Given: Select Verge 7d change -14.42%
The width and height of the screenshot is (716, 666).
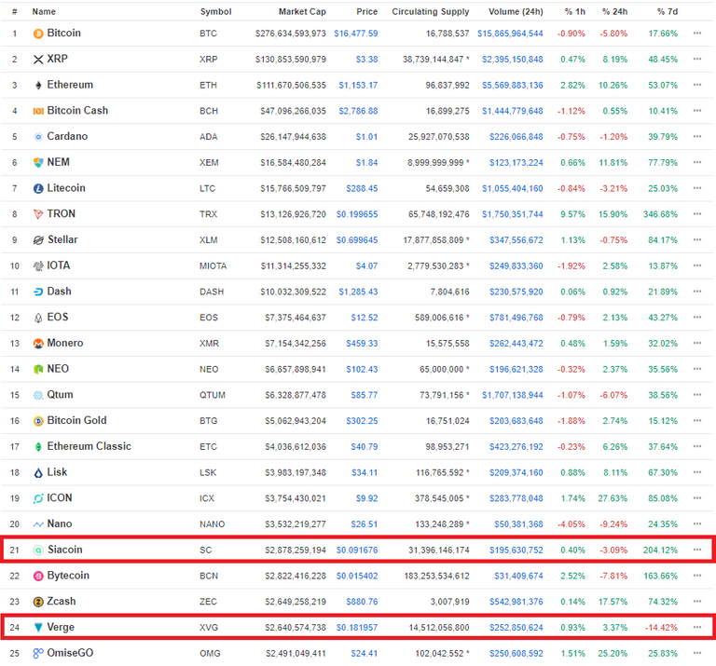Looking at the screenshot, I should (661, 628).
